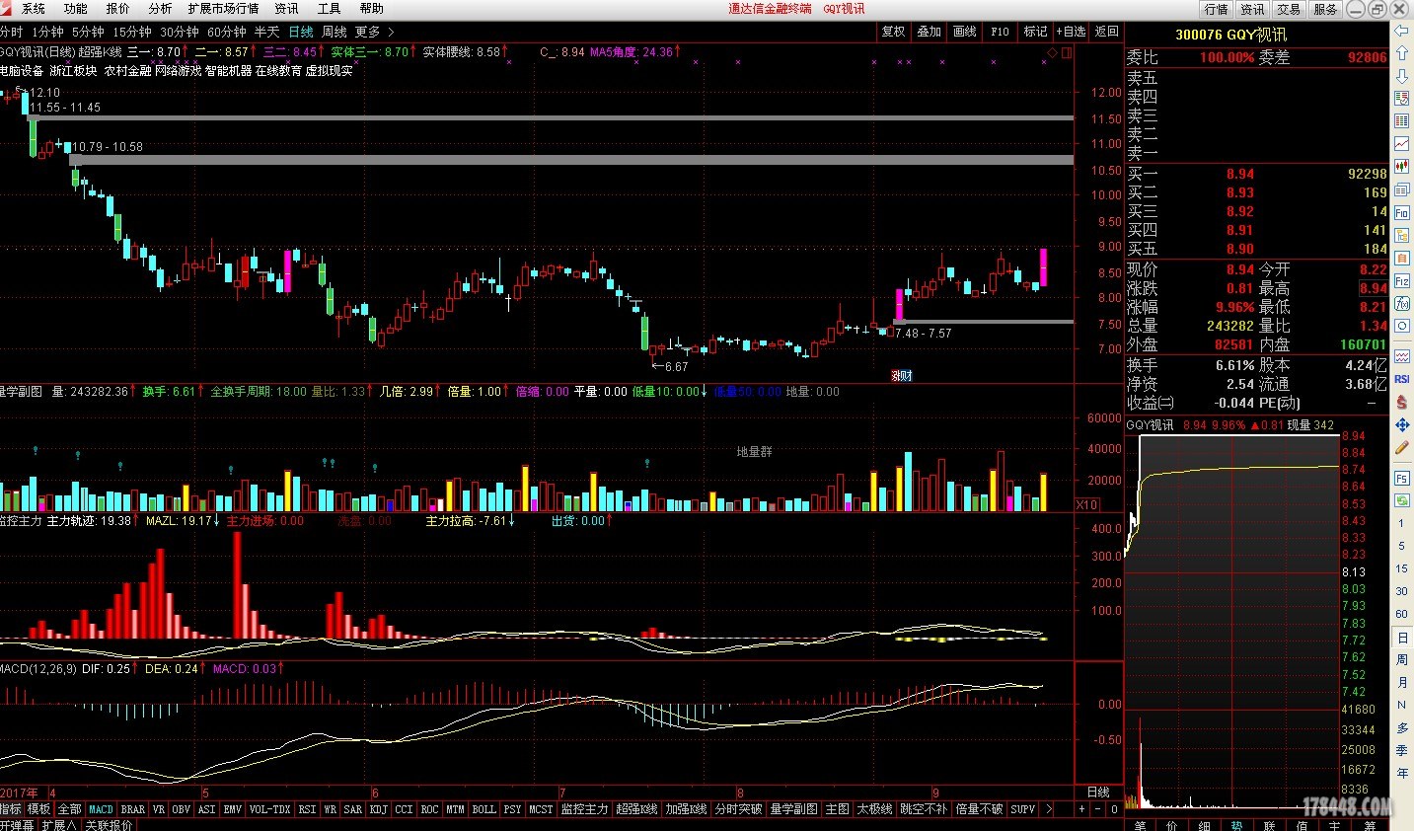The image size is (1414, 831).
Task: Select the 30 minute sidebar period
Action: [x=1401, y=591]
